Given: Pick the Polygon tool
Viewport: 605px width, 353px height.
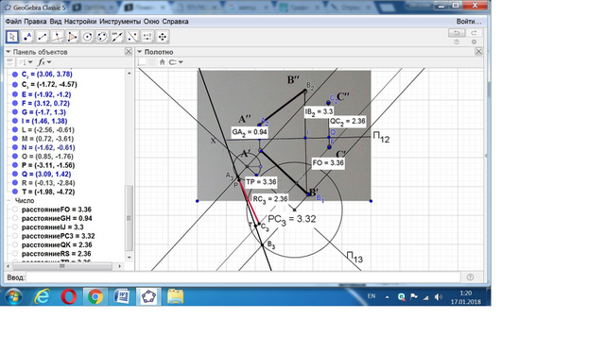Looking at the screenshot, I should click(72, 37).
